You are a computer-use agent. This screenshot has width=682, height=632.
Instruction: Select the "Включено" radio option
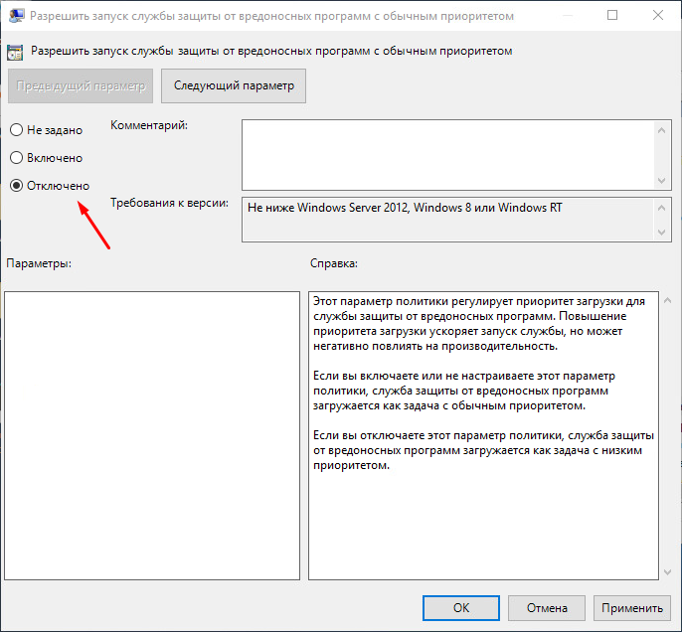coord(17,158)
